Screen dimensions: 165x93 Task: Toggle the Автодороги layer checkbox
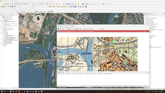[3, 35]
